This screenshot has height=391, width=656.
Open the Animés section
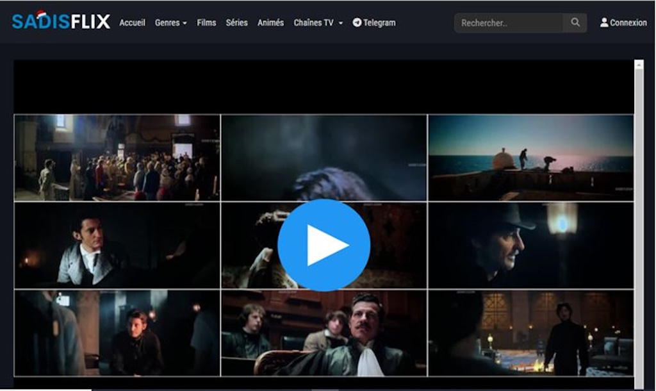pos(270,22)
